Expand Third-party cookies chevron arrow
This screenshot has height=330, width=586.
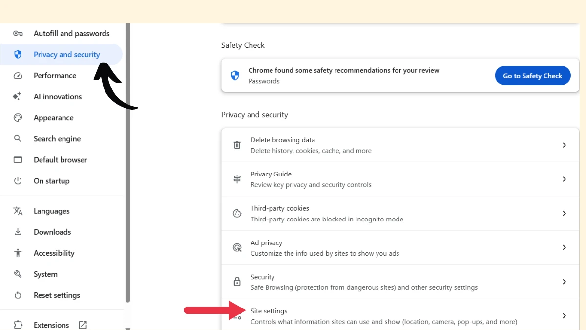564,213
